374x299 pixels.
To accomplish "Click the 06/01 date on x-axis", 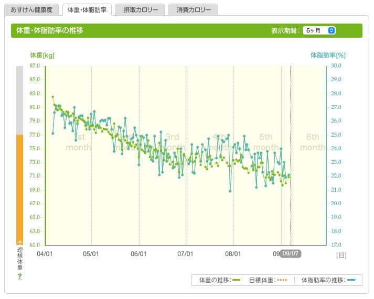I will click(138, 253).
